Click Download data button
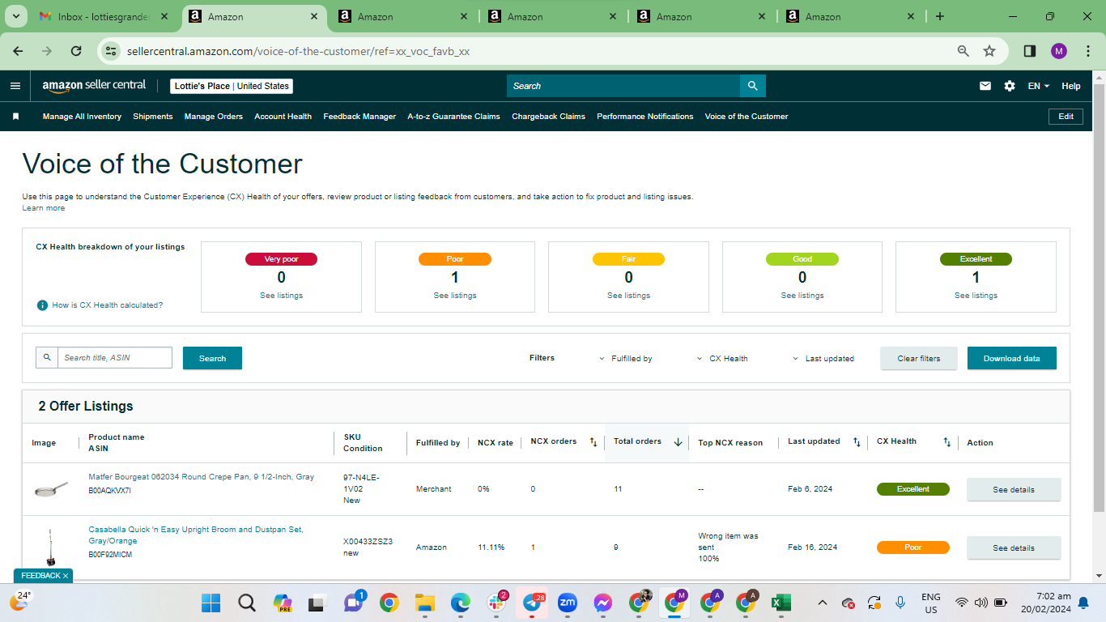This screenshot has width=1106, height=622. point(1012,358)
